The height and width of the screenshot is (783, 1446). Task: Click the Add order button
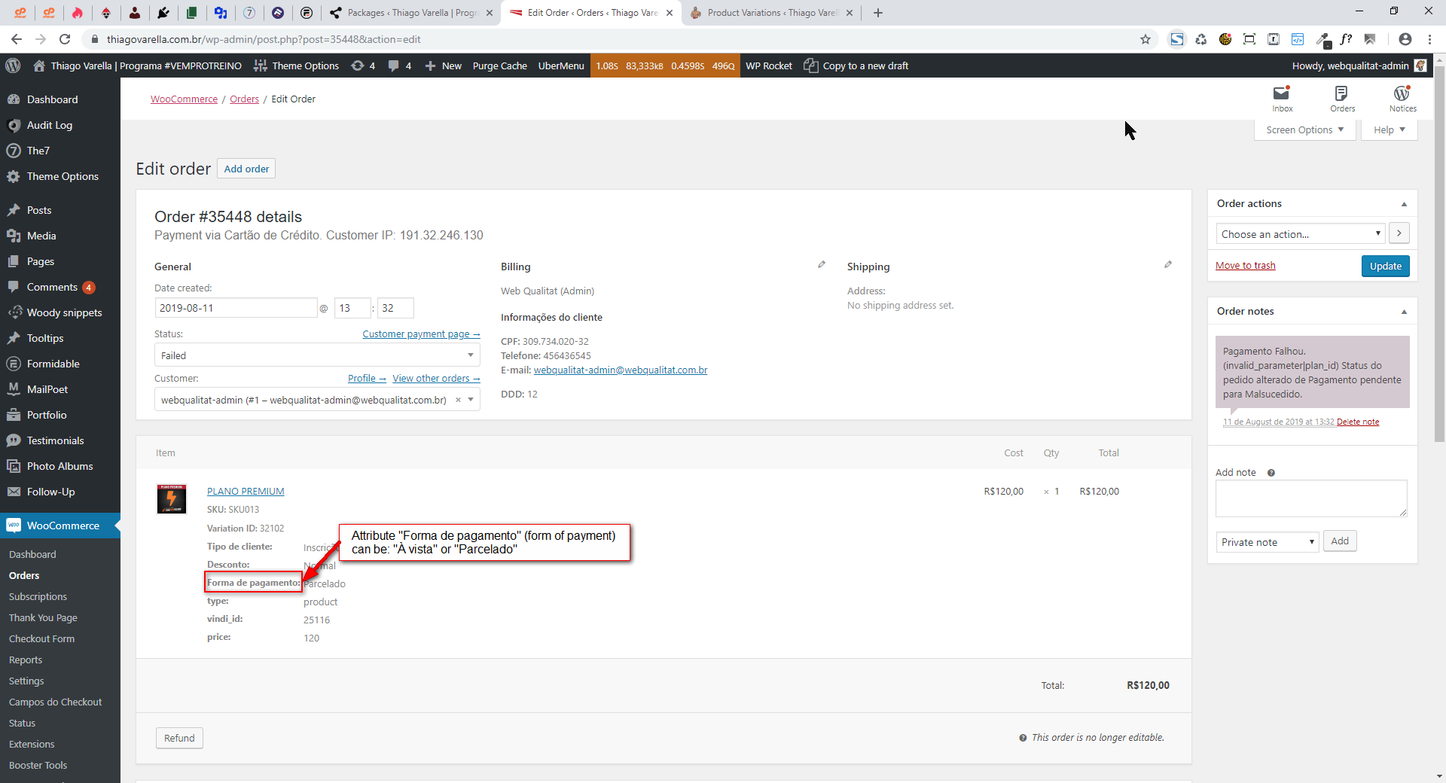point(246,169)
